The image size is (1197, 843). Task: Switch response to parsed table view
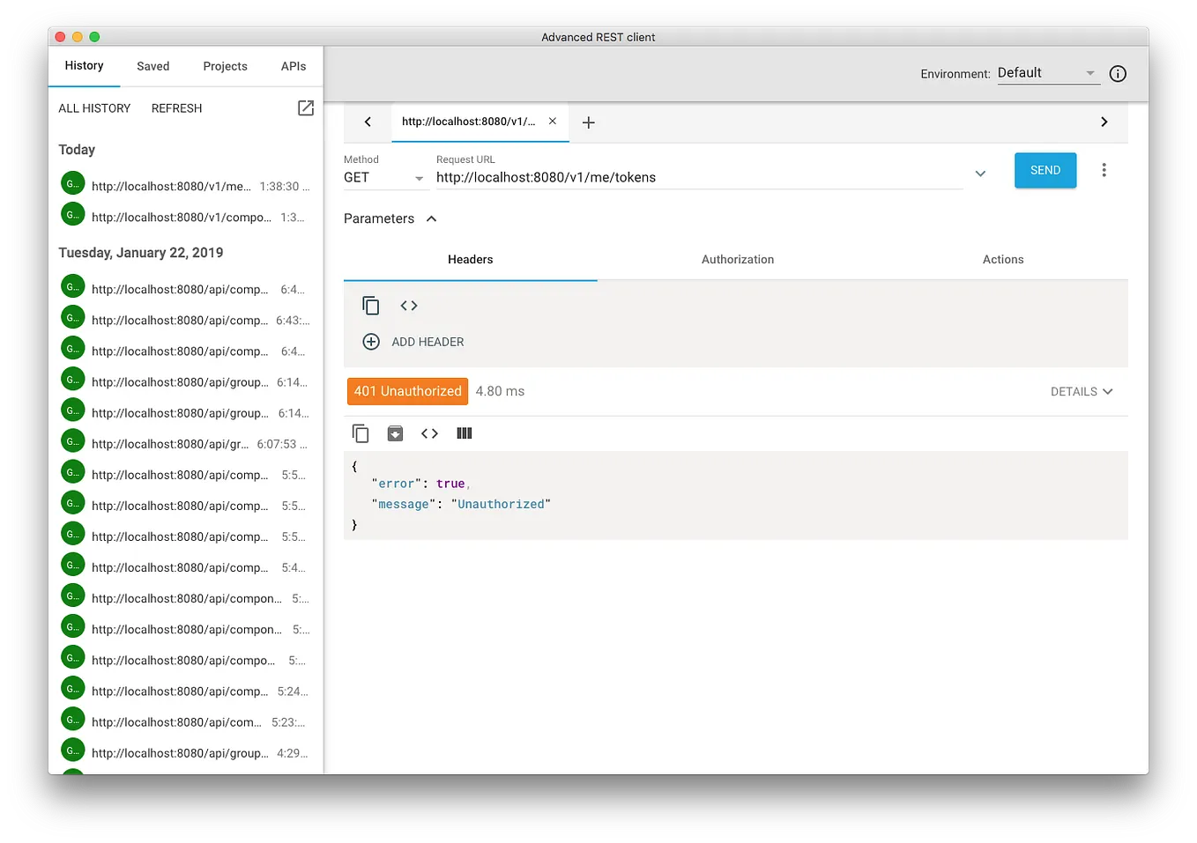click(464, 433)
